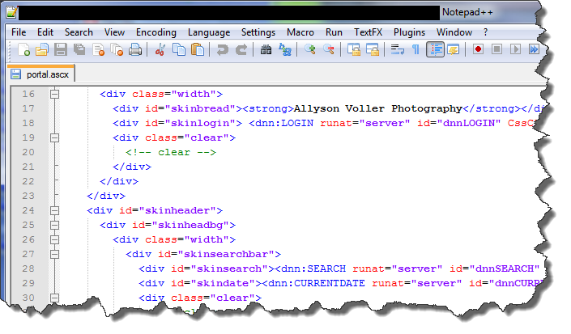Click line number 23 in the margin
Image resolution: width=571 pixels, height=334 pixels.
click(x=28, y=196)
